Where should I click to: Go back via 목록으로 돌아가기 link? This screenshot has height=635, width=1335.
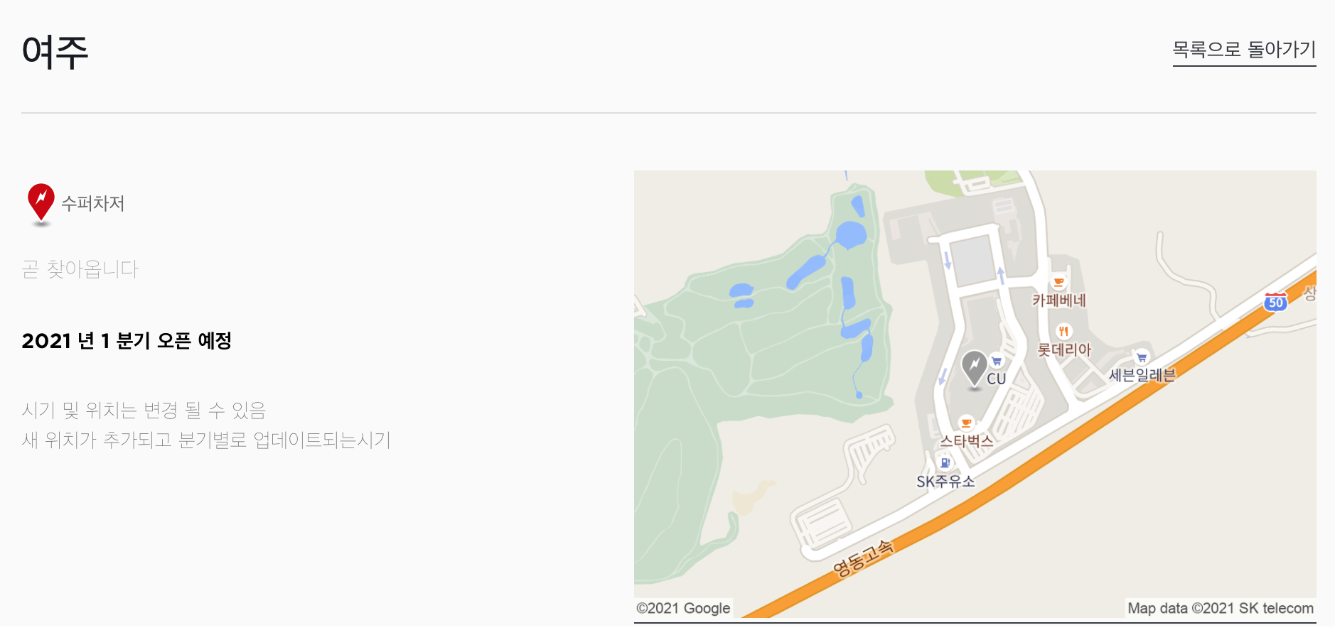click(1244, 50)
